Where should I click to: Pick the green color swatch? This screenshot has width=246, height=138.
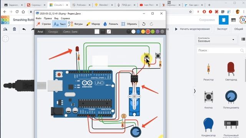153,31
